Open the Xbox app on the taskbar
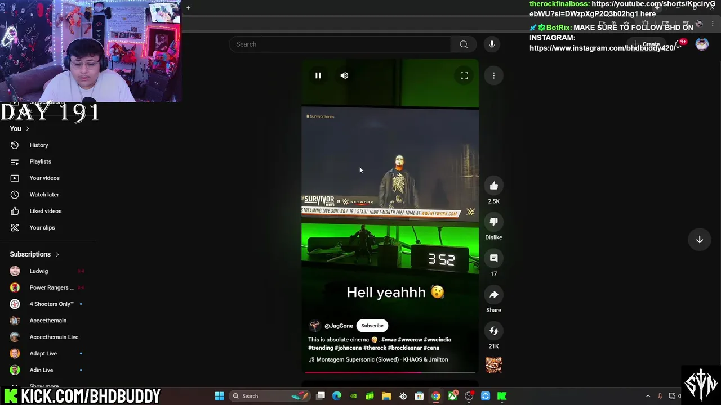Screen dimensions: 721x405 [x=452, y=396]
